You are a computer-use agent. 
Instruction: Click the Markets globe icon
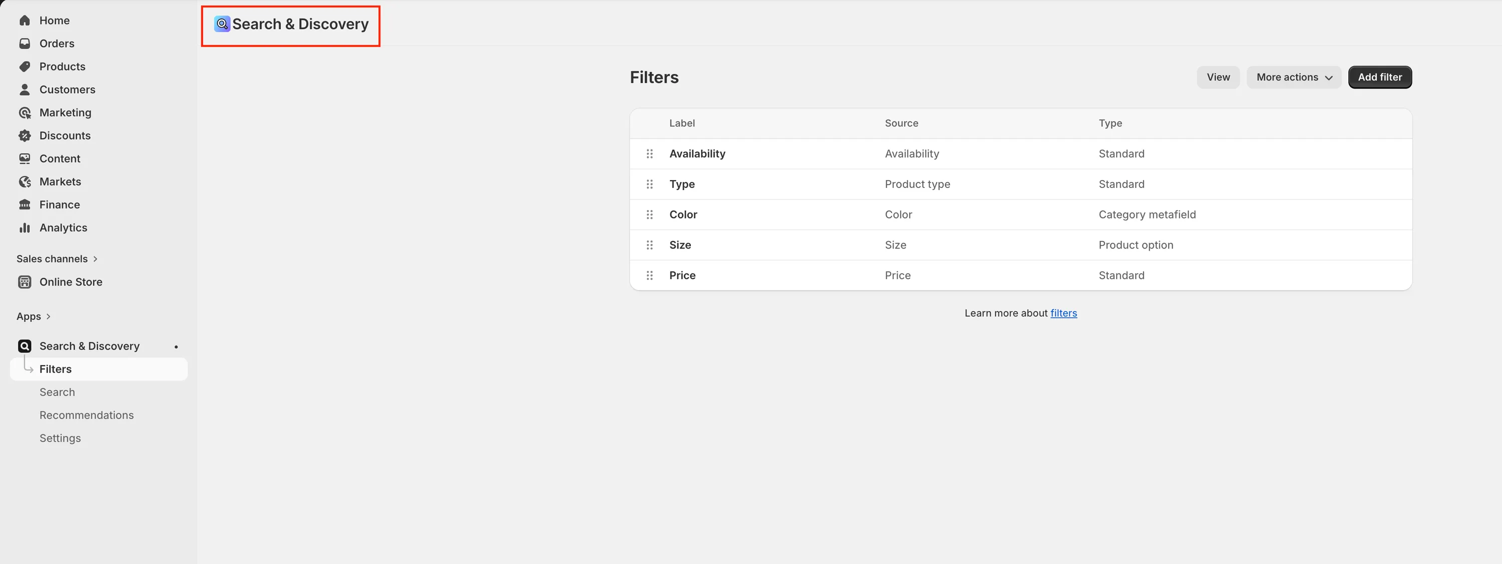coord(25,181)
